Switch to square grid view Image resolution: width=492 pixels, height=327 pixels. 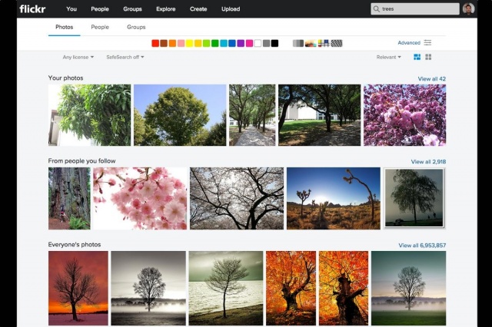(428, 57)
